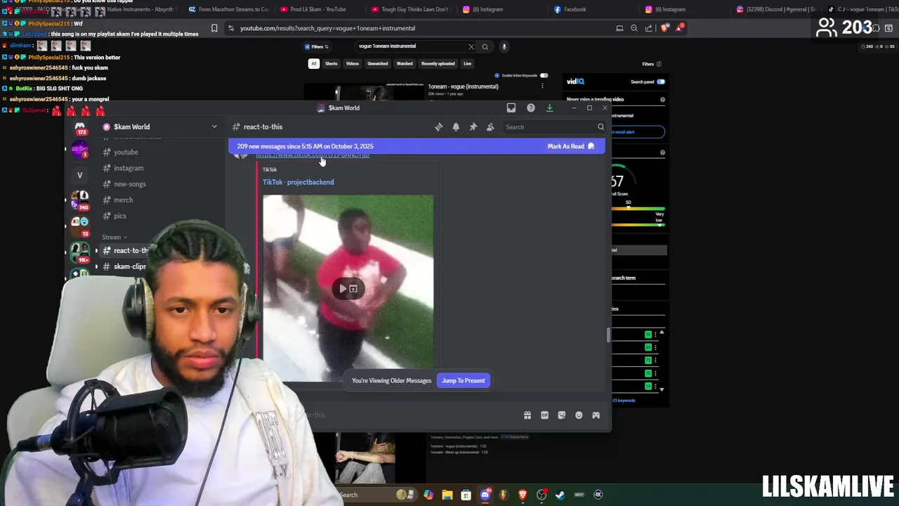
Task: Click Jump To Present button
Action: click(464, 381)
